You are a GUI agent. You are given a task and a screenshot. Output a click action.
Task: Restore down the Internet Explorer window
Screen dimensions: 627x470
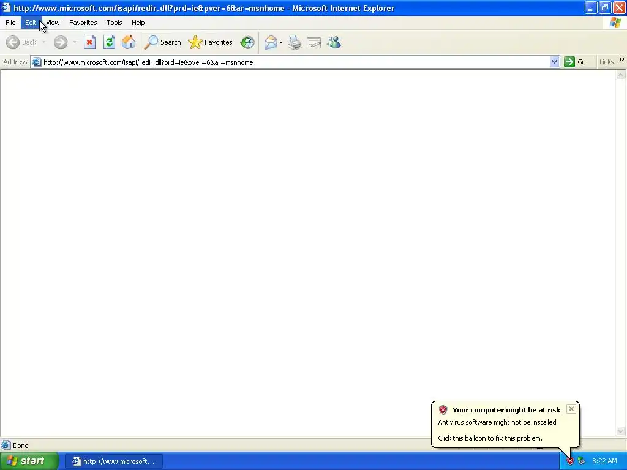tap(604, 7)
